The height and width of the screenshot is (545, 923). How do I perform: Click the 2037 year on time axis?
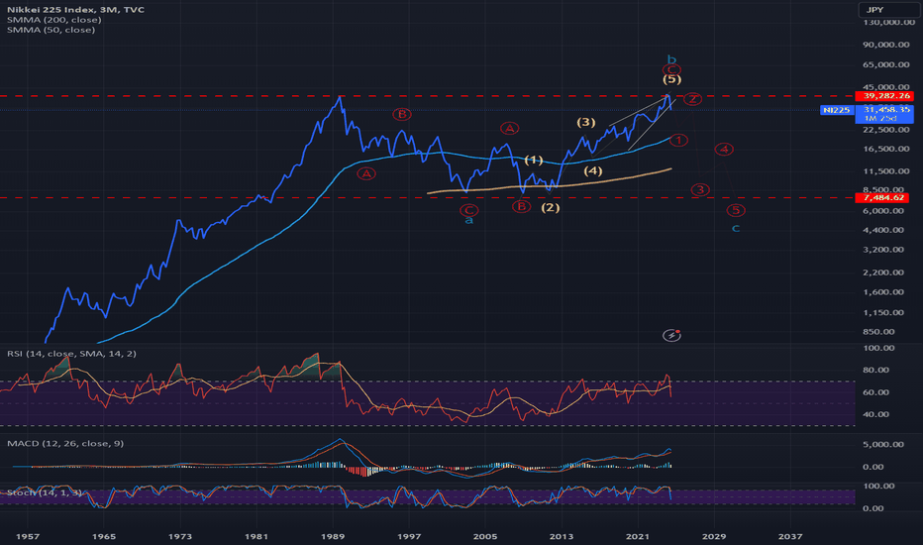(790, 536)
